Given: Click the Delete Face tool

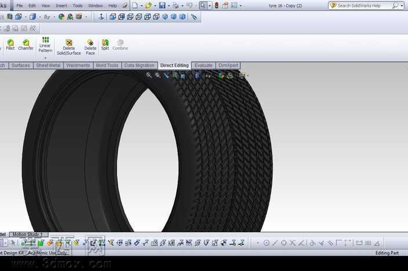Looking at the screenshot, I should pyautogui.click(x=90, y=47).
